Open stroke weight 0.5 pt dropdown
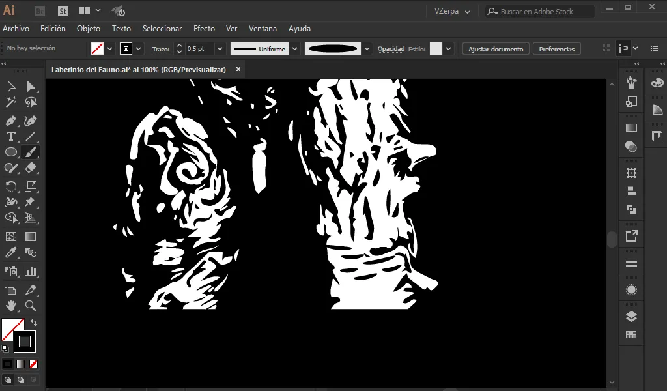The width and height of the screenshot is (667, 391). (x=220, y=48)
